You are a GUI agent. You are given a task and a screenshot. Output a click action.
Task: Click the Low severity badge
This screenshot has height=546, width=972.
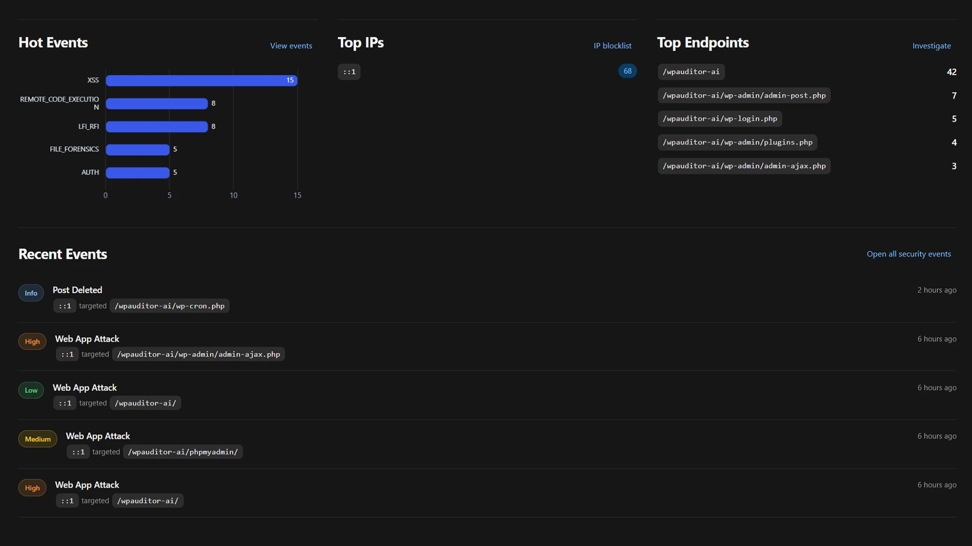pos(31,390)
